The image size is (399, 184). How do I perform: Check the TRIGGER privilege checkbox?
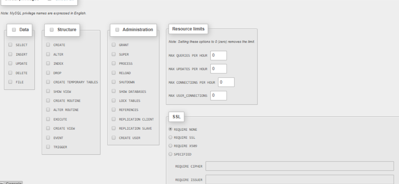tap(48, 147)
